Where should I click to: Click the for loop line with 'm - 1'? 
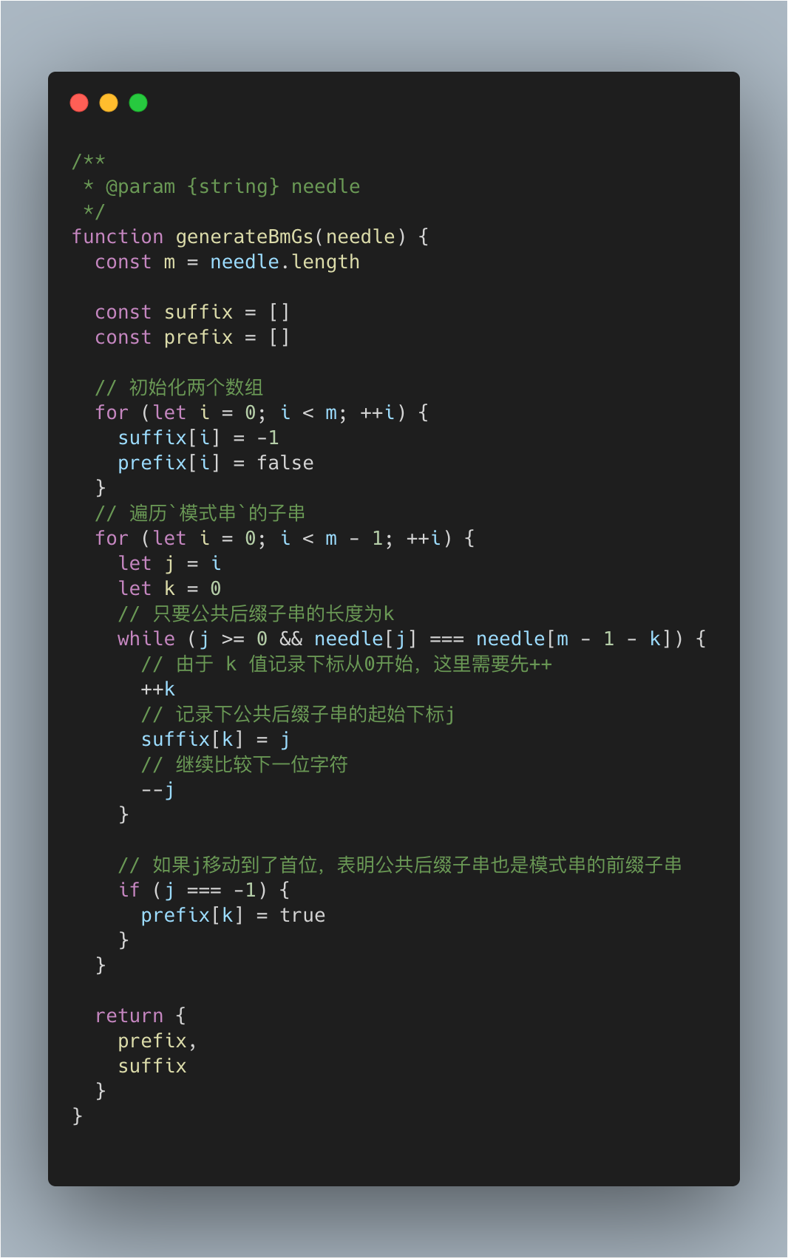[285, 538]
